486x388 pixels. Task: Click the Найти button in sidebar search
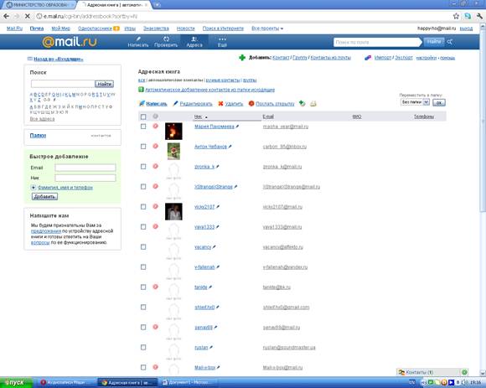click(104, 84)
